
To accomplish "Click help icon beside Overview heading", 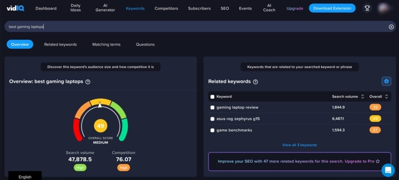I will click(88, 82).
